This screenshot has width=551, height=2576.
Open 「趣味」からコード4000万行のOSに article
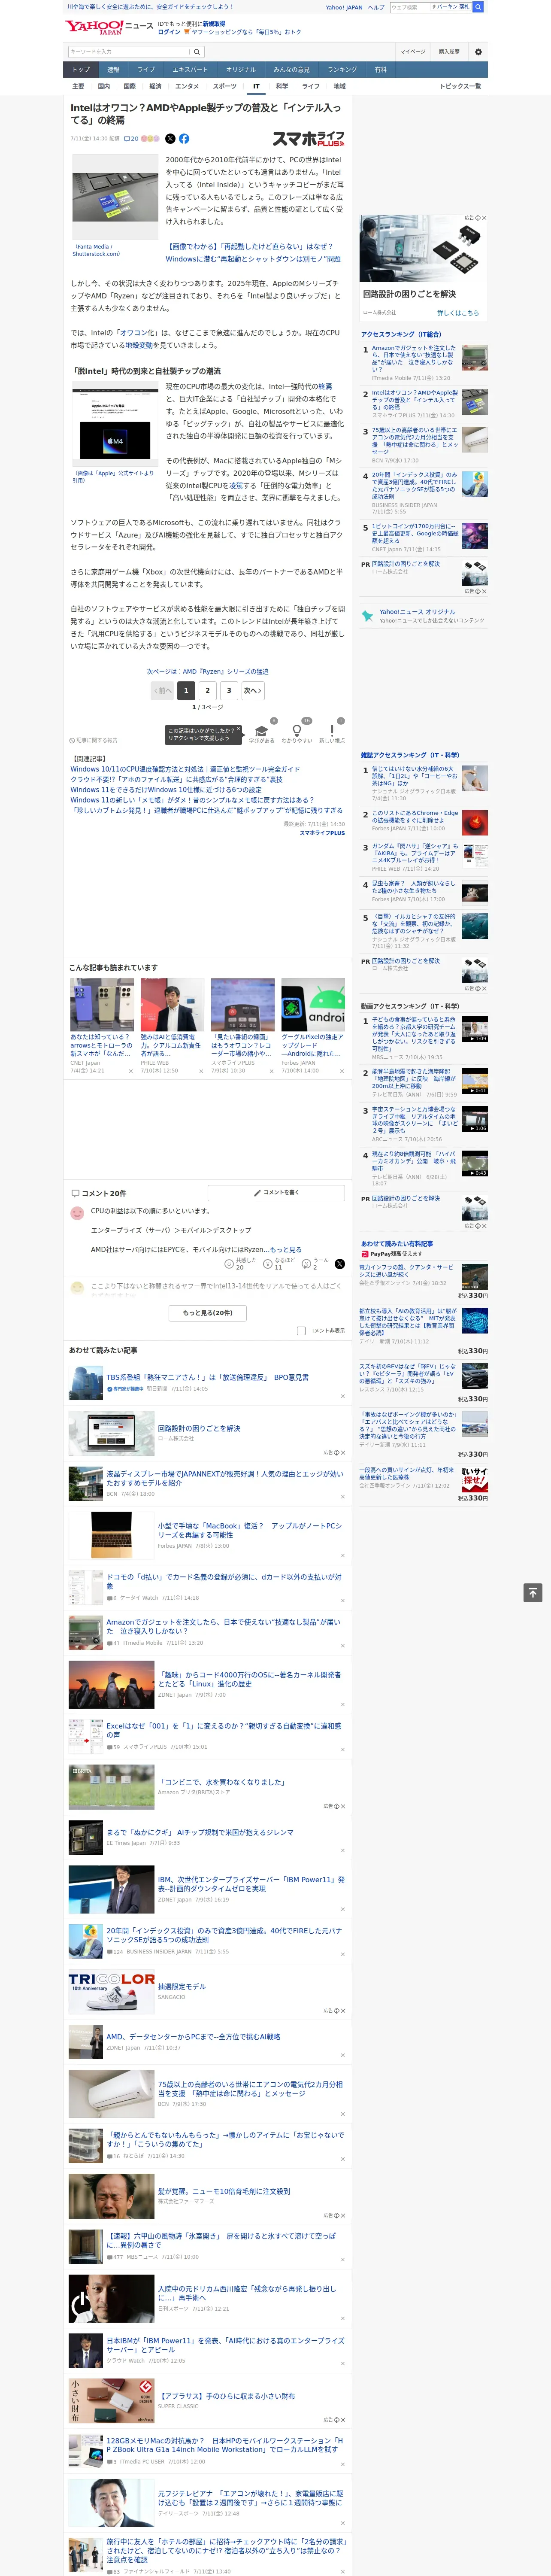point(249,1679)
